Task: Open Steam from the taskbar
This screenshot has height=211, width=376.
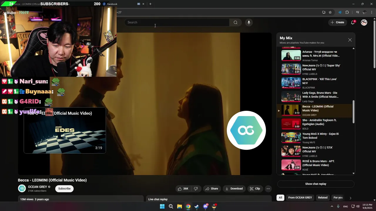Action: pos(197,206)
